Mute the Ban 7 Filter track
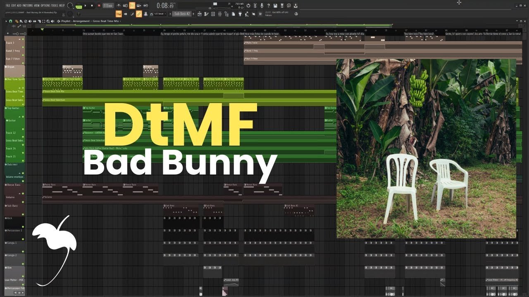Image resolution: width=529 pixels, height=297 pixels. (23, 63)
